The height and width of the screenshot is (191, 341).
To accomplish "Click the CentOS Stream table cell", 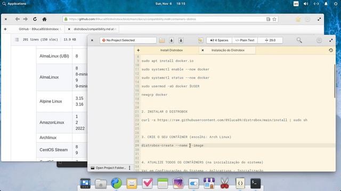I will tap(54, 150).
